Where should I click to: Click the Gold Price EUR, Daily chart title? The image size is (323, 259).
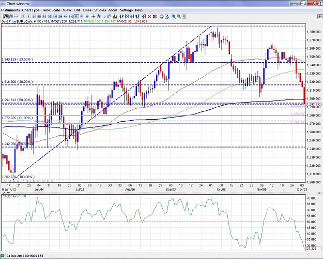16,21
